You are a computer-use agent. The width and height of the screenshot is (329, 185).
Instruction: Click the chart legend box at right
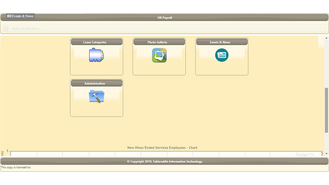click(305, 155)
